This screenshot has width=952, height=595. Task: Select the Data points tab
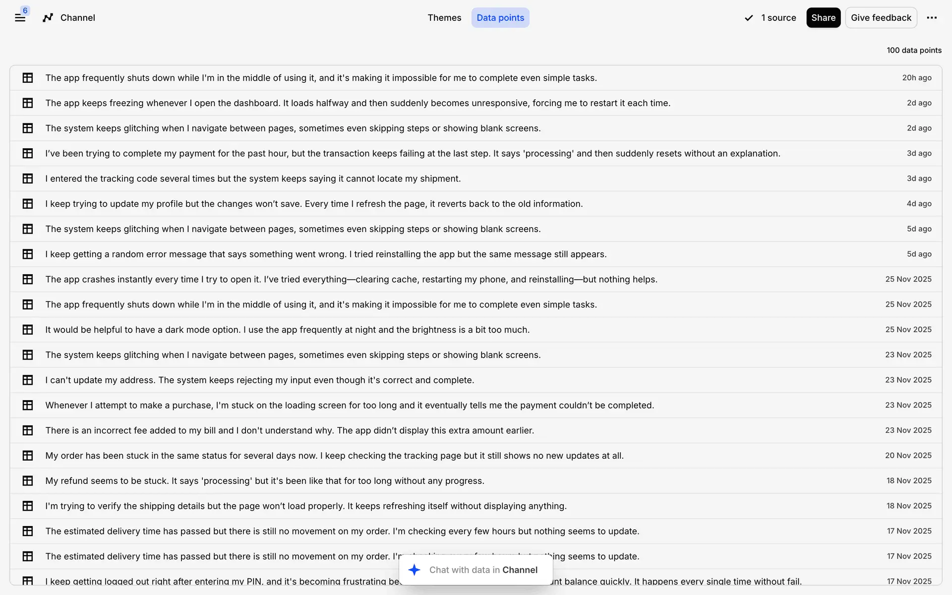[x=500, y=18]
